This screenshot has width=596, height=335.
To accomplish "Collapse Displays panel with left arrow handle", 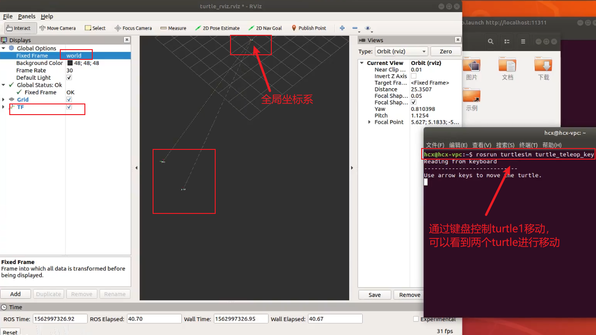I will pos(136,168).
